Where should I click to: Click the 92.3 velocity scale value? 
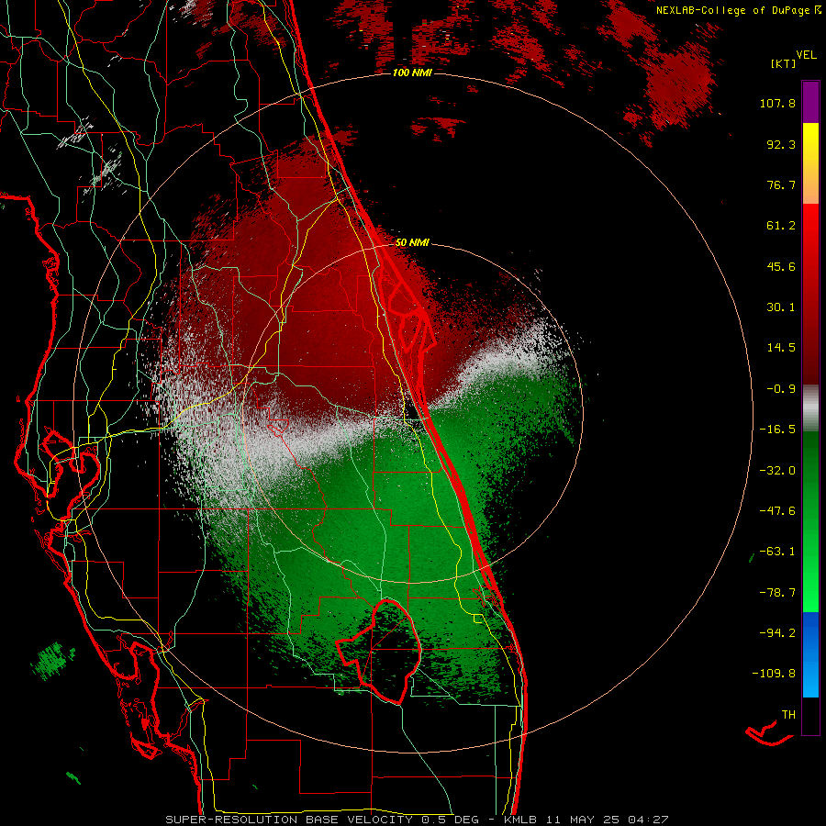click(781, 144)
